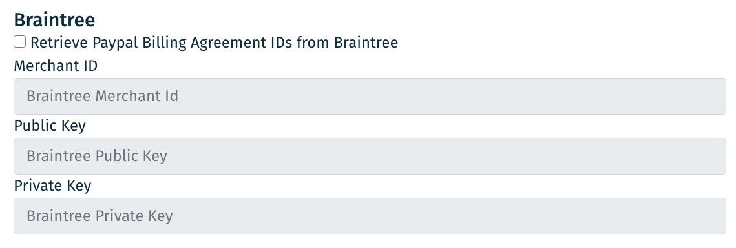Click the Braintree Merchant Id input field
The width and height of the screenshot is (736, 248).
370,97
